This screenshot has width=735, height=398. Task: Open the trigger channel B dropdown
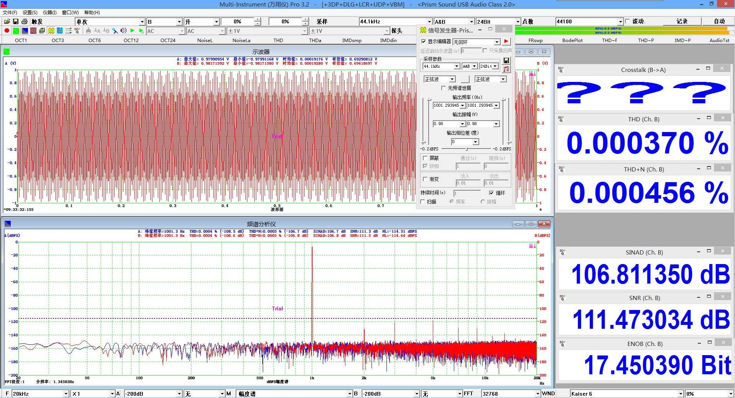tap(179, 22)
